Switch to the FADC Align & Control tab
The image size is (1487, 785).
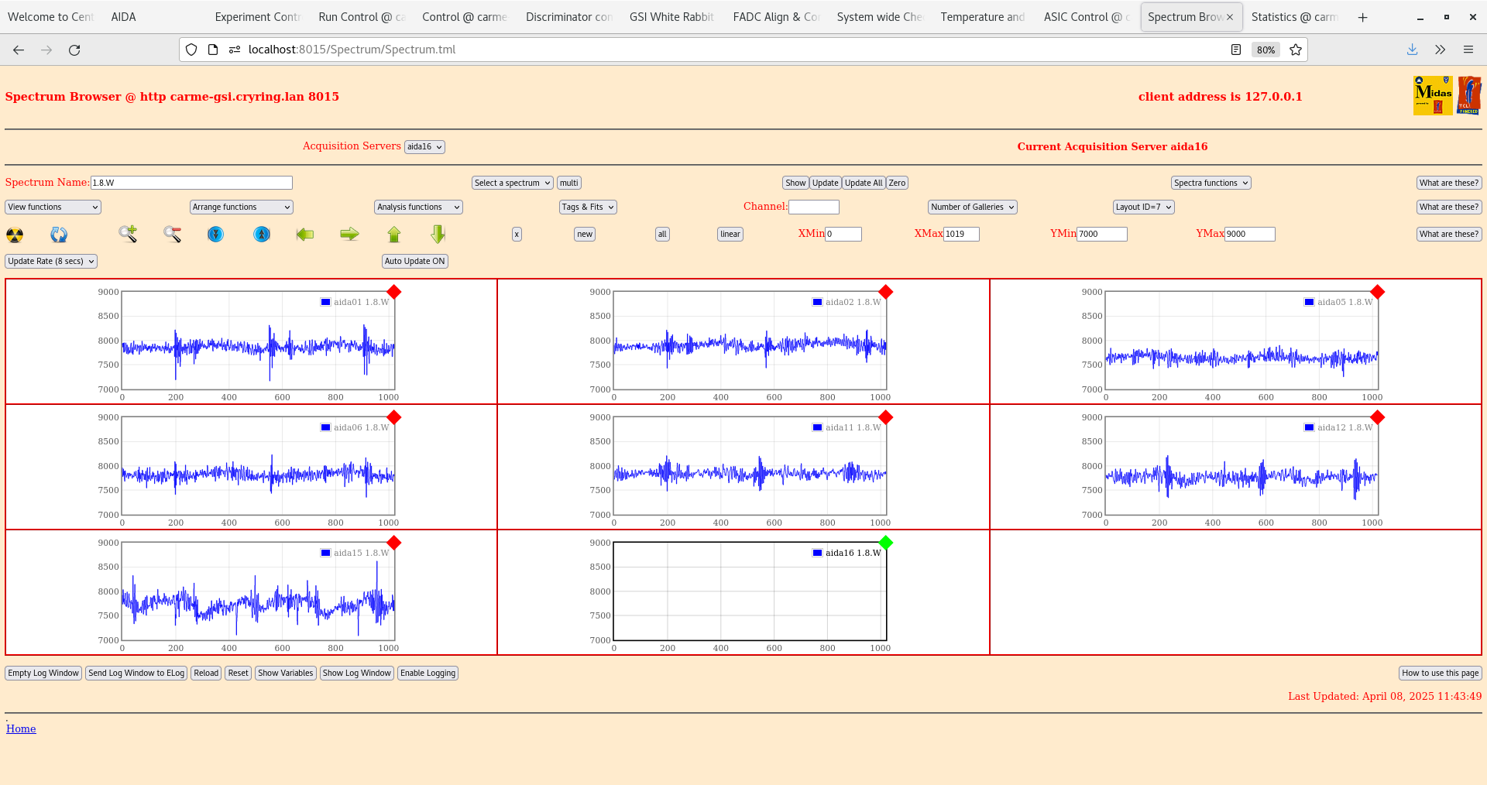pyautogui.click(x=776, y=17)
